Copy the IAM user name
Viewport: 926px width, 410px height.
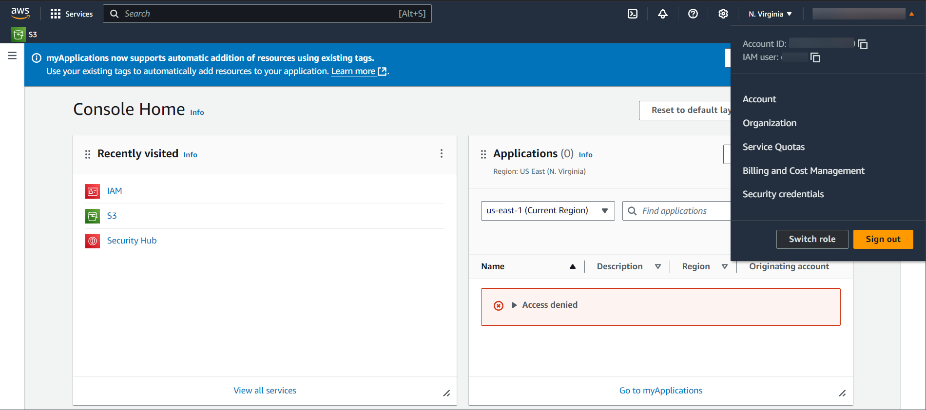click(x=815, y=57)
